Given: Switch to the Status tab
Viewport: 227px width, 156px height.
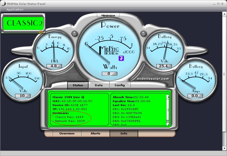Looking at the screenshot, I should tap(78, 85).
